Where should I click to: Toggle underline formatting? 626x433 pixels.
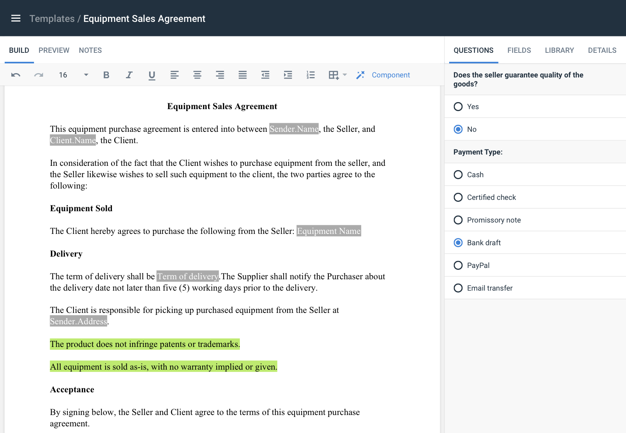[152, 75]
